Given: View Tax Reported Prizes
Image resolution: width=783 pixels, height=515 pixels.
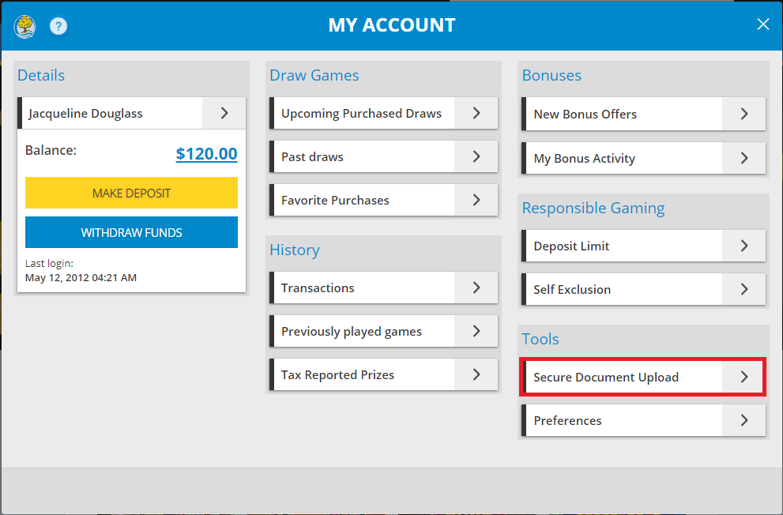Looking at the screenshot, I should pos(363,374).
